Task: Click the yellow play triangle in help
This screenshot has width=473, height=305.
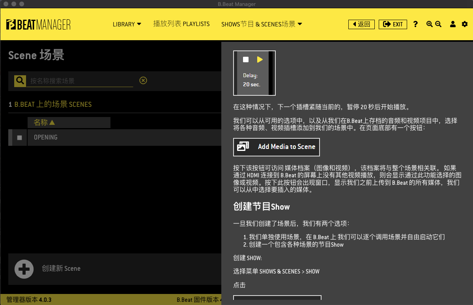Action: (x=260, y=60)
